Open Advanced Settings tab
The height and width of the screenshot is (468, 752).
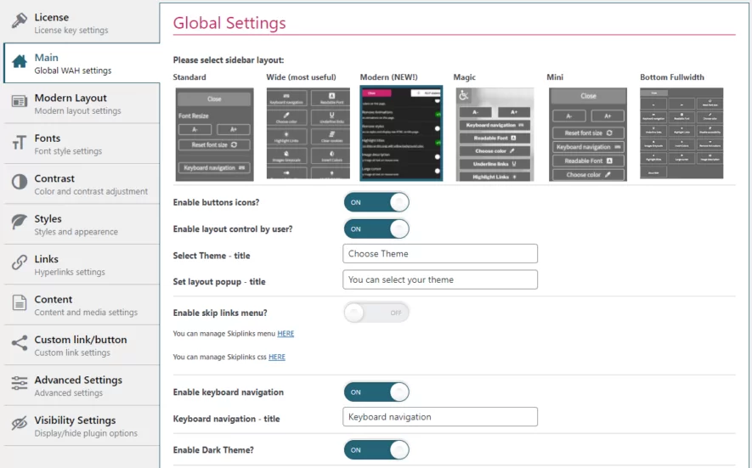[x=82, y=385]
